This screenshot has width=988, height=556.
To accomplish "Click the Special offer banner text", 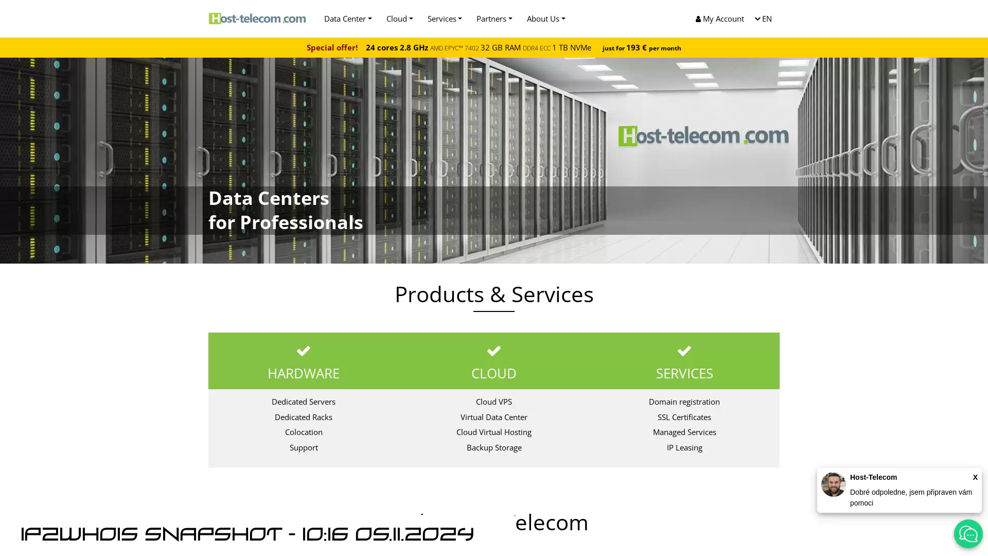I will pos(332,47).
